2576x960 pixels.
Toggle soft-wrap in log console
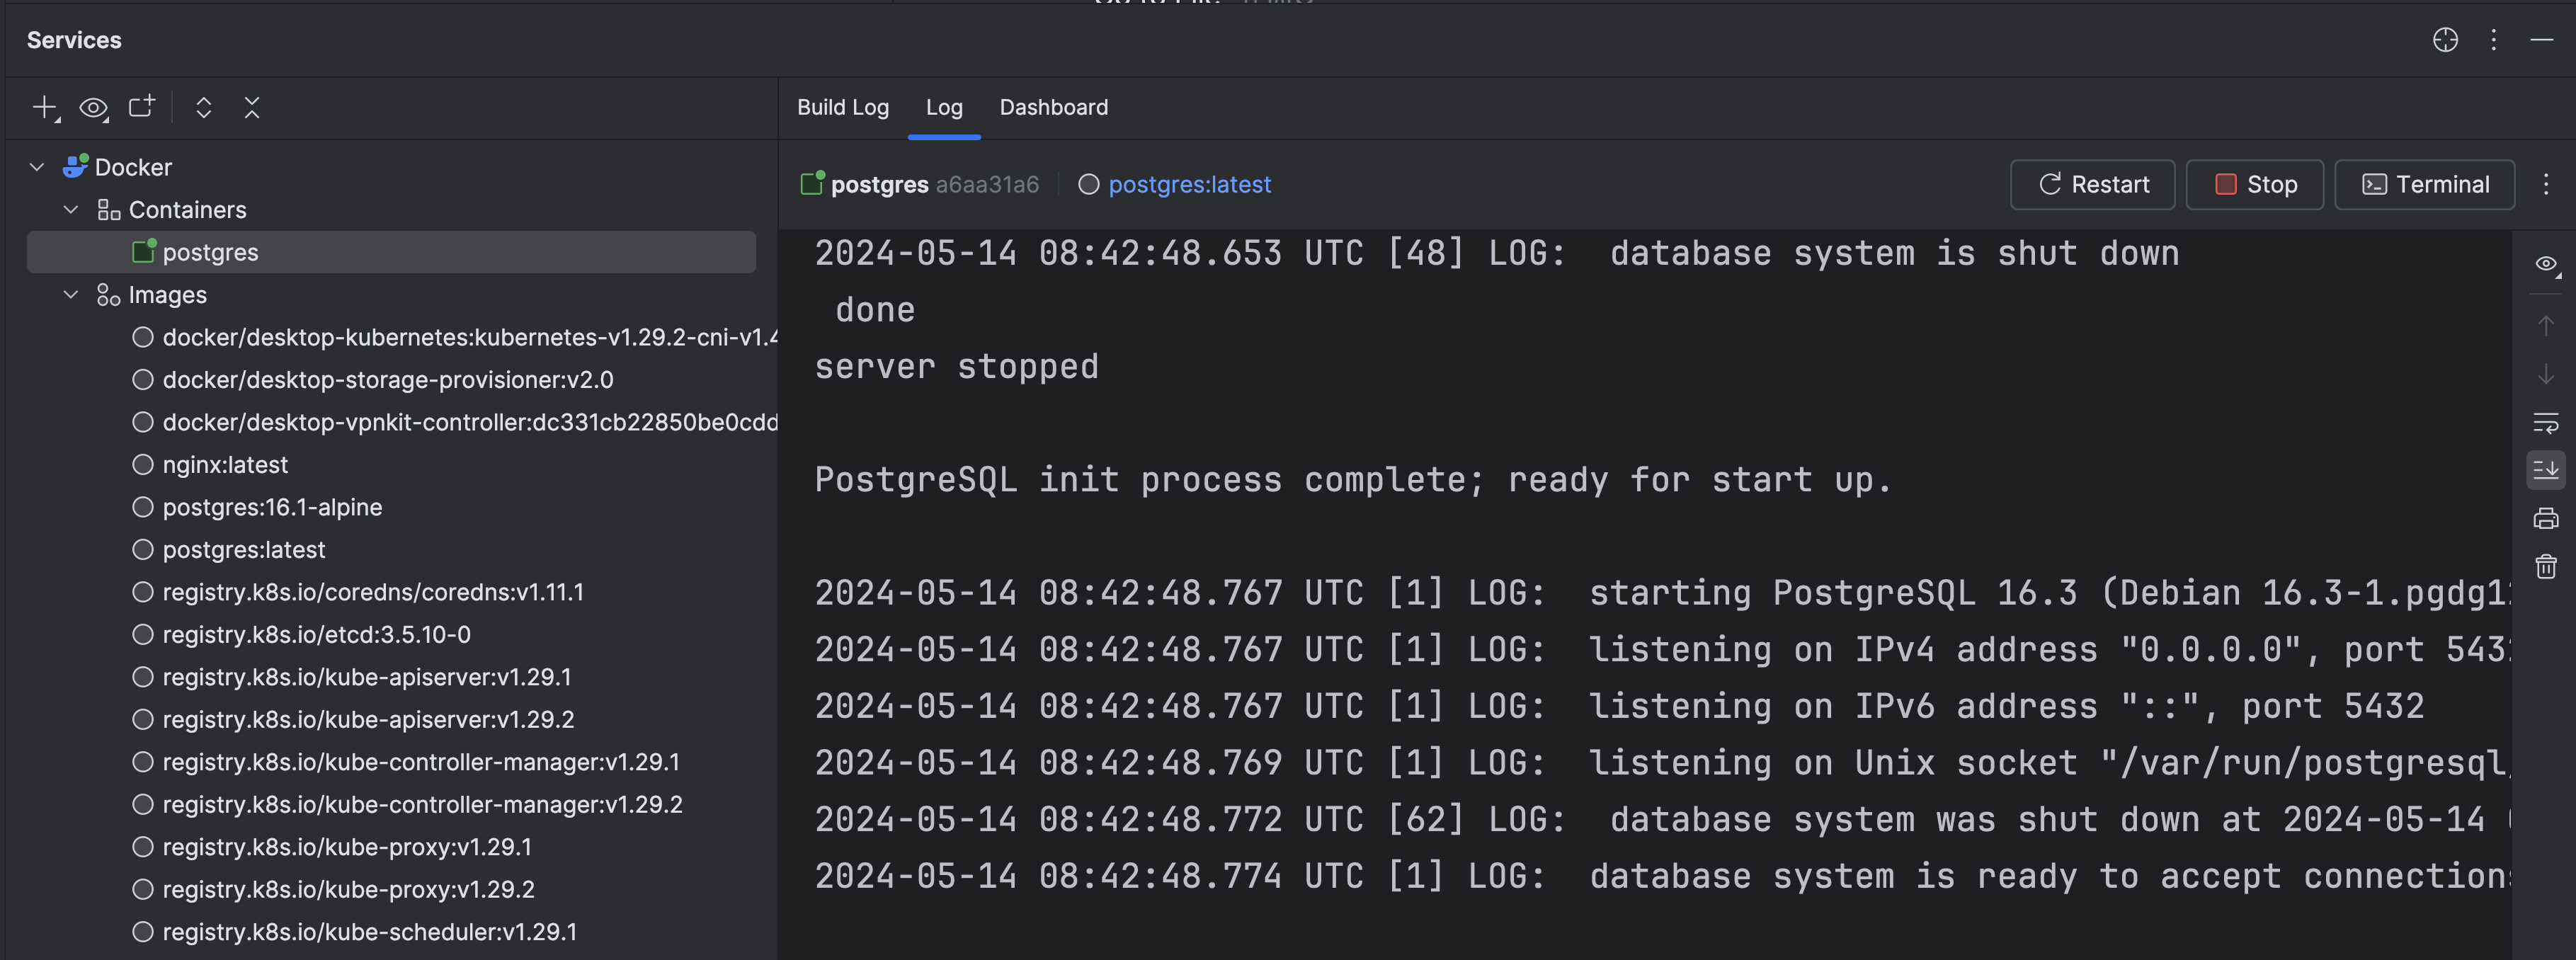2545,422
